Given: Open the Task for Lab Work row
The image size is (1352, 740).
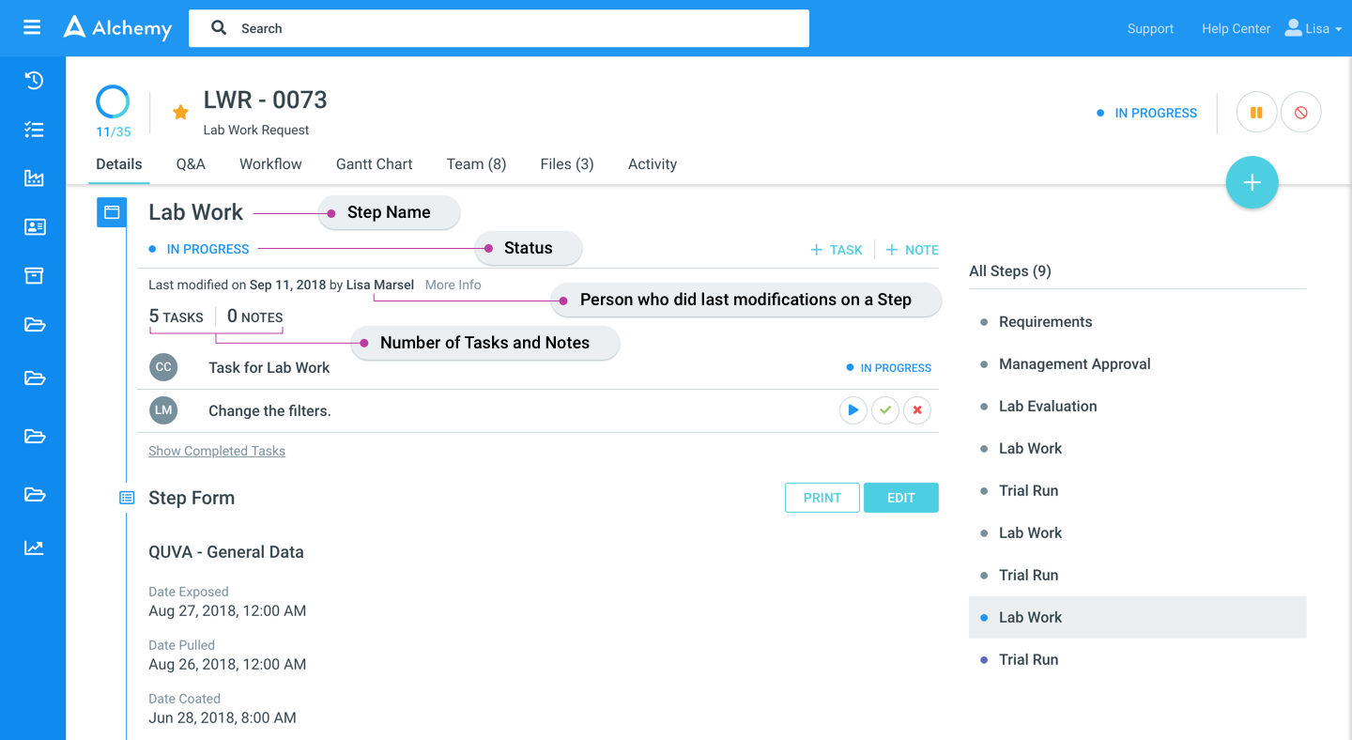Looking at the screenshot, I should pos(538,367).
